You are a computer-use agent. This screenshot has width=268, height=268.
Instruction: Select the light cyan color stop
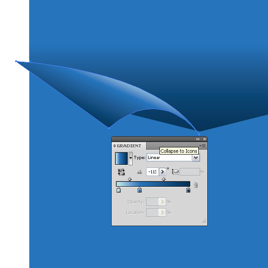coord(119,190)
